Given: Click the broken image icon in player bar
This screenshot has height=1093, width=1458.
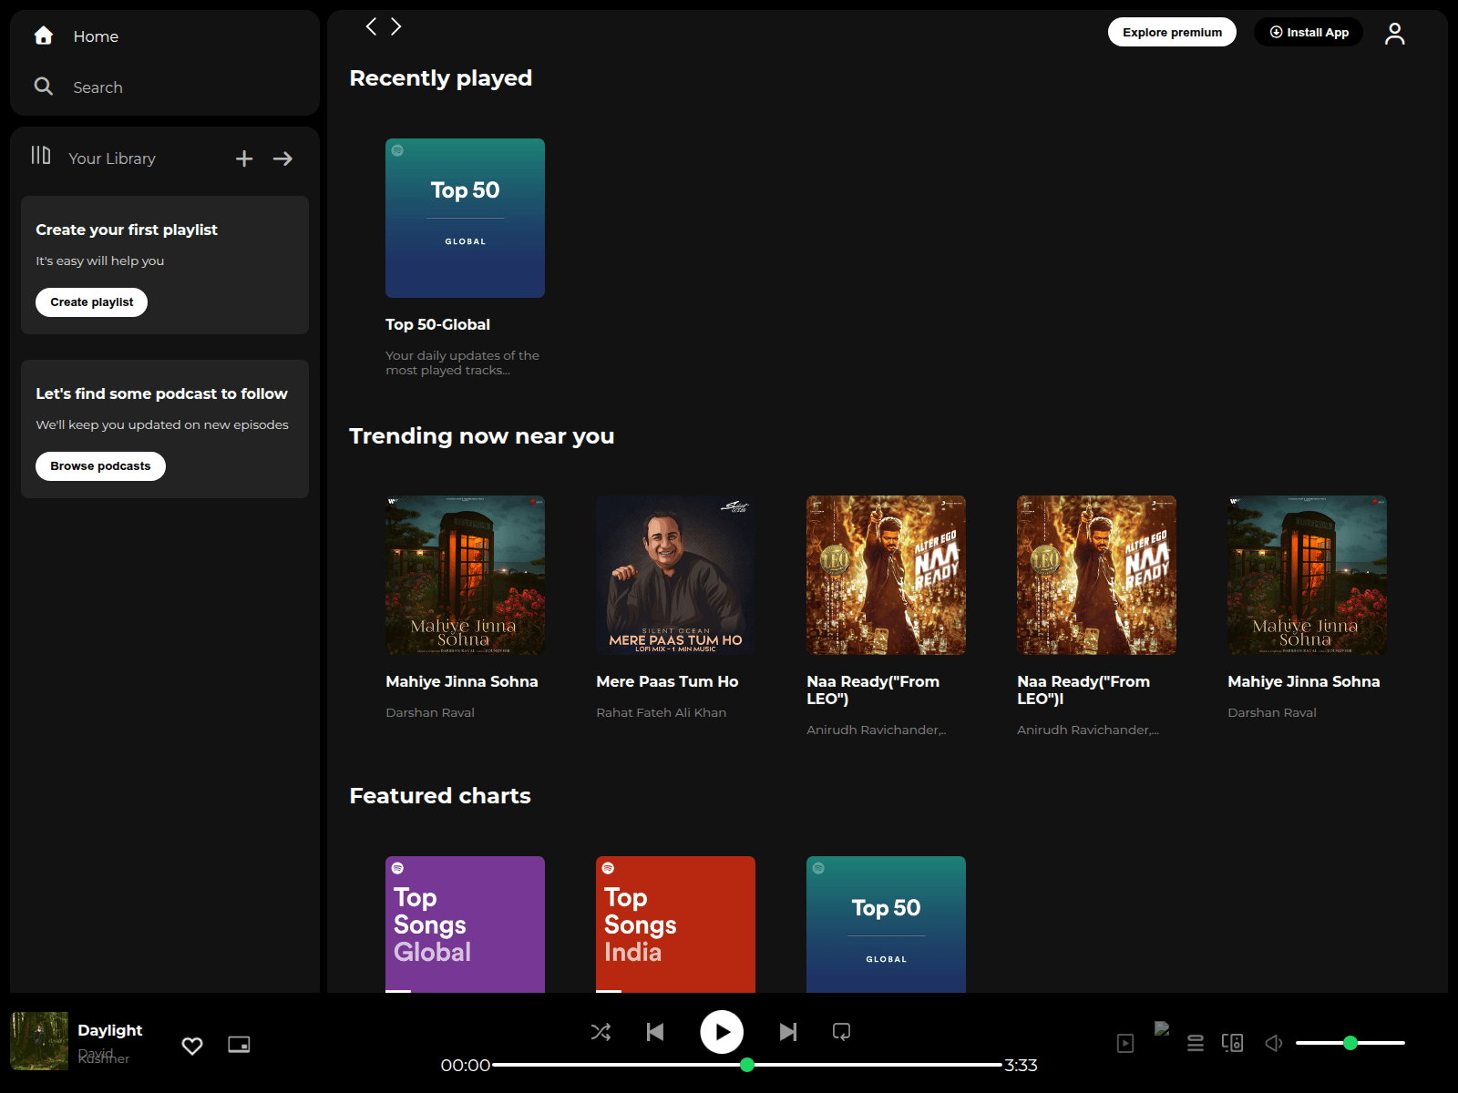Looking at the screenshot, I should (1162, 1028).
